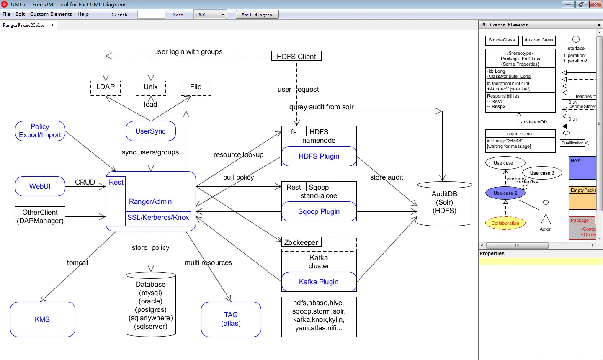
Task: Select the Database (mysql) cylinder
Action: click(151, 304)
